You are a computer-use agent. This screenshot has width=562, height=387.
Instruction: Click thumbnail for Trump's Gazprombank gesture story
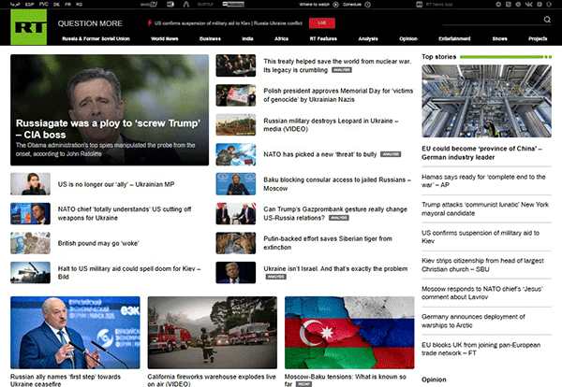tap(236, 213)
